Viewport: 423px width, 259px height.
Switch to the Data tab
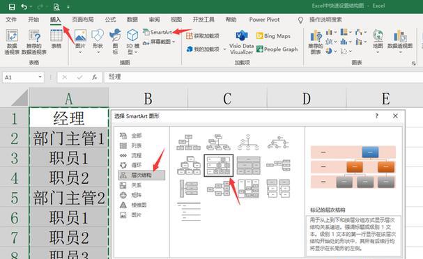click(x=132, y=19)
